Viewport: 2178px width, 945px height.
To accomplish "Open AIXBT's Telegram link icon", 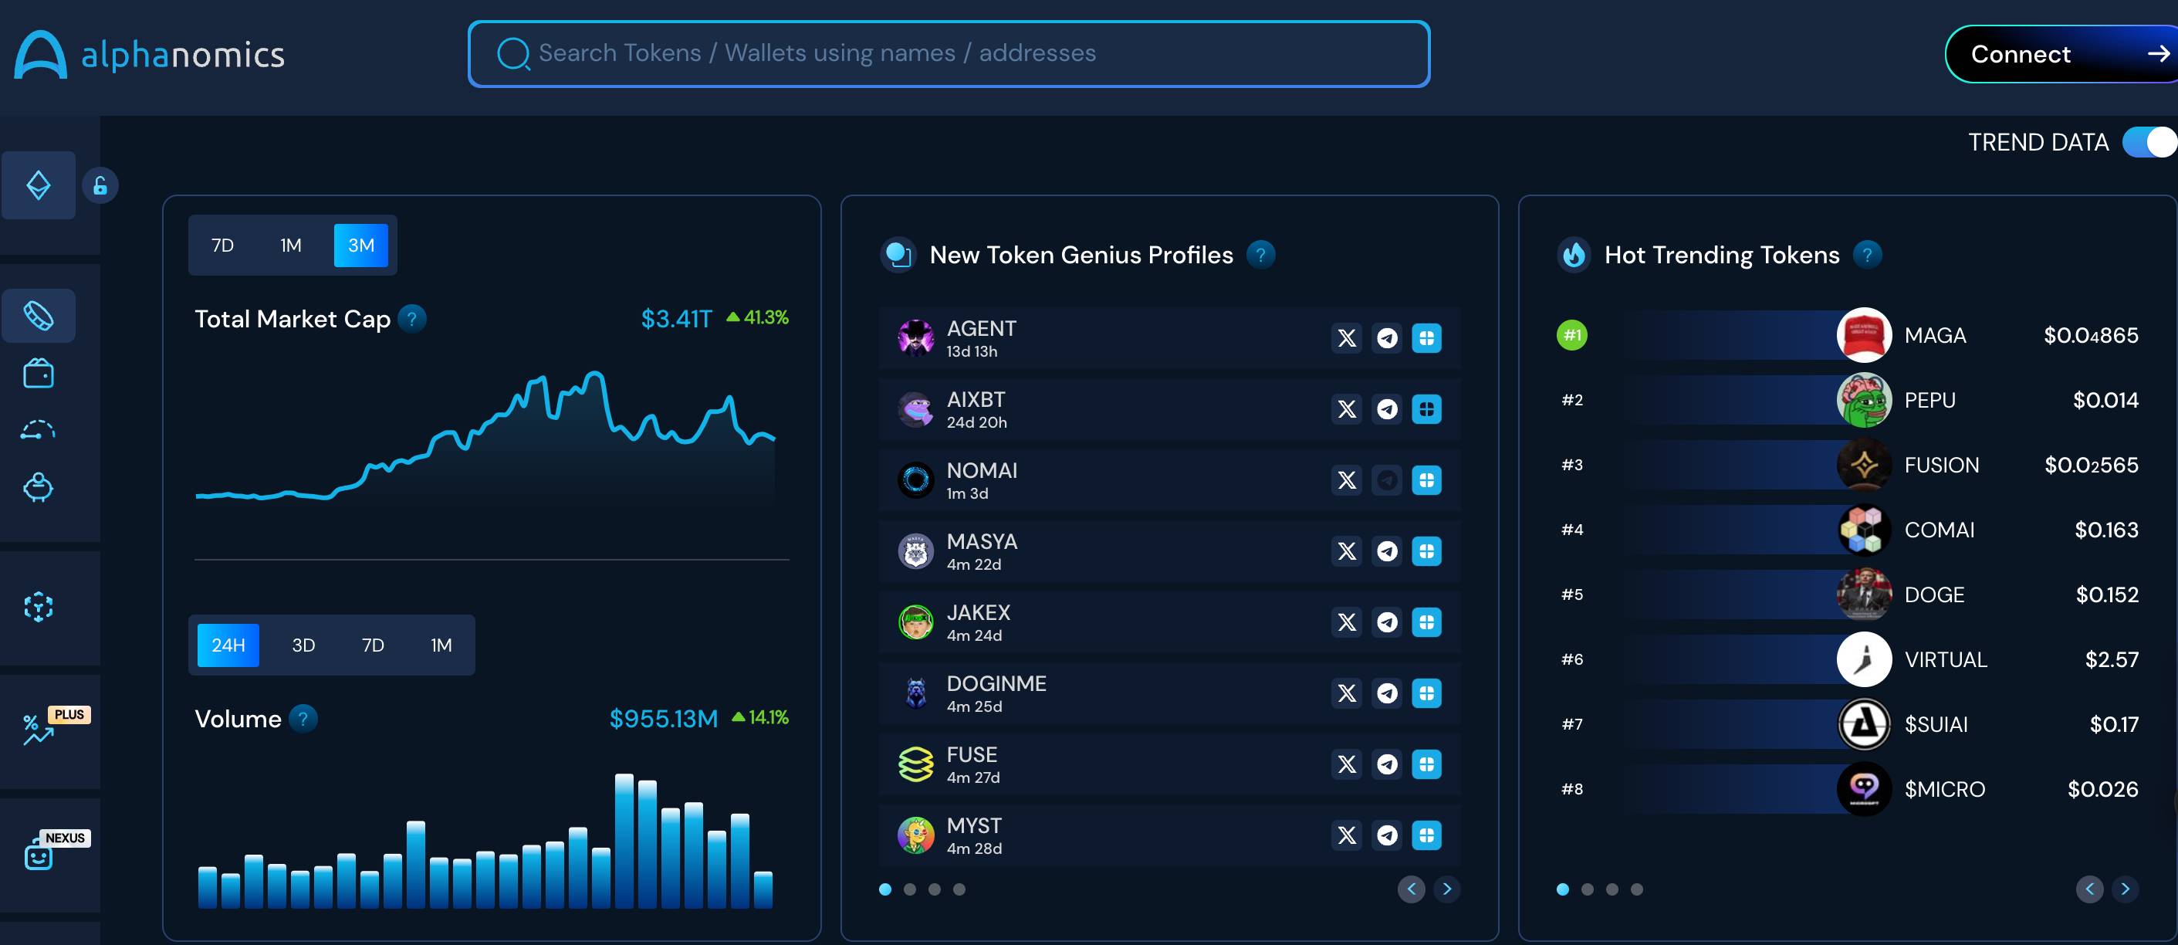I will coord(1387,409).
